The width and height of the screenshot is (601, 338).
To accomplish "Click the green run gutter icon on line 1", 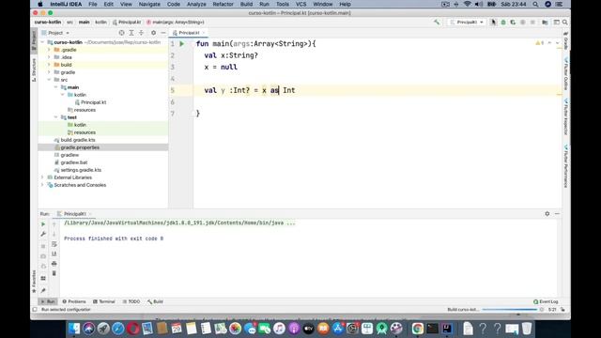I will [182, 44].
